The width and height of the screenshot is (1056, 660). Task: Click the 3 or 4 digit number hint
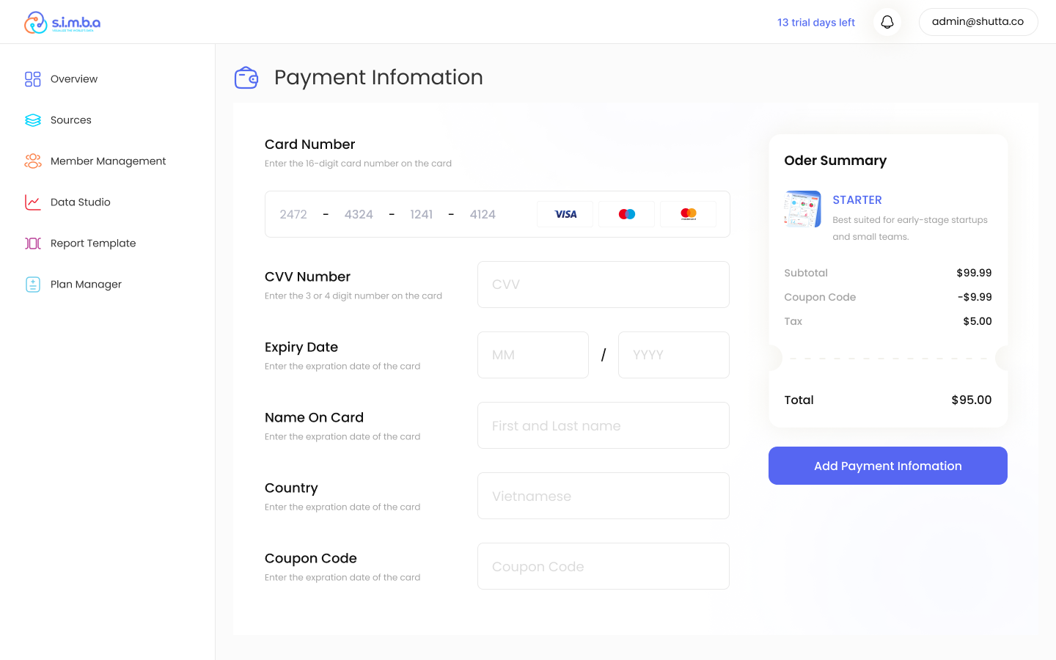tap(353, 296)
